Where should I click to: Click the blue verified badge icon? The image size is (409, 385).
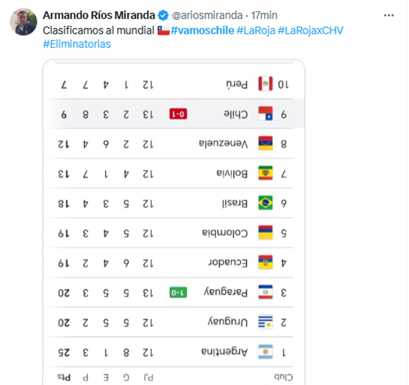click(163, 15)
